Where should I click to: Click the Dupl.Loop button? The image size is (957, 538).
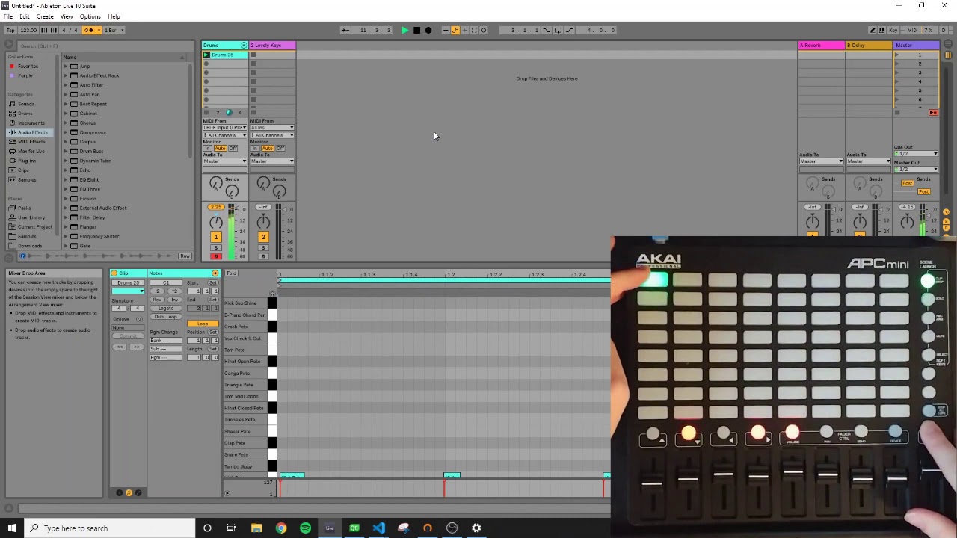[165, 316]
